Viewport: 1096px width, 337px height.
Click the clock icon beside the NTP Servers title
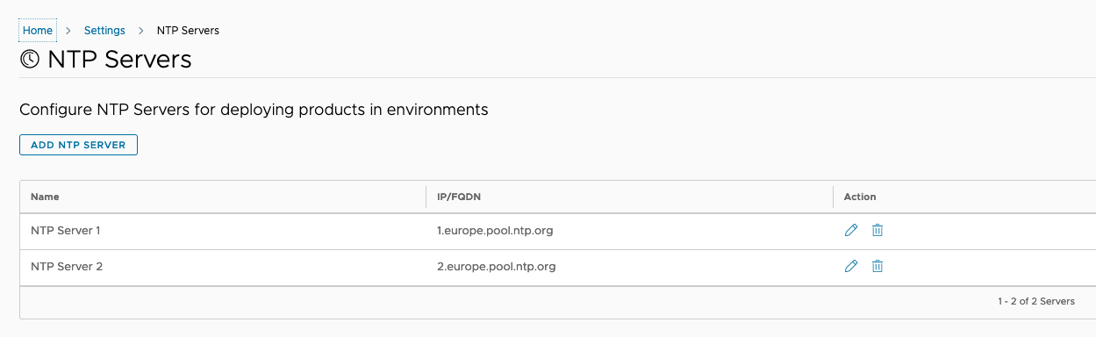30,60
